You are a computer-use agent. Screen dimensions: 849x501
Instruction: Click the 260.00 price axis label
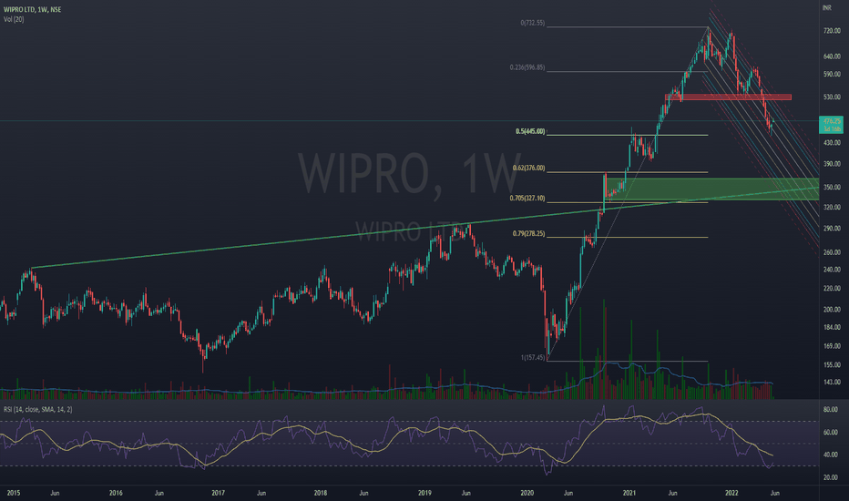[x=832, y=253]
